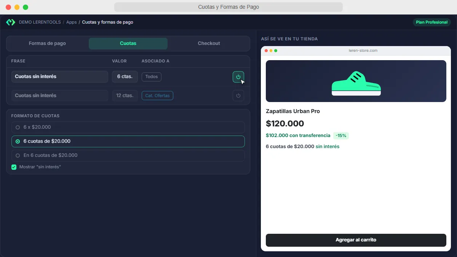457x257 pixels.
Task: Navigate to Apps breadcrumb
Action: coord(72,22)
